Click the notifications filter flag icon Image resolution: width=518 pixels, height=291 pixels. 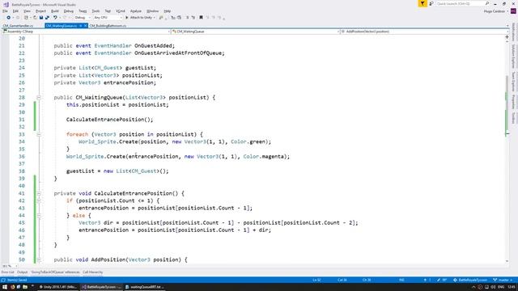pos(422,3)
